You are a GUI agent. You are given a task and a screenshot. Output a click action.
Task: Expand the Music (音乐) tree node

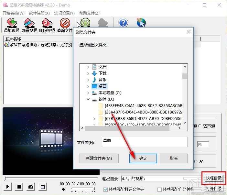pyautogui.click(x=88, y=80)
